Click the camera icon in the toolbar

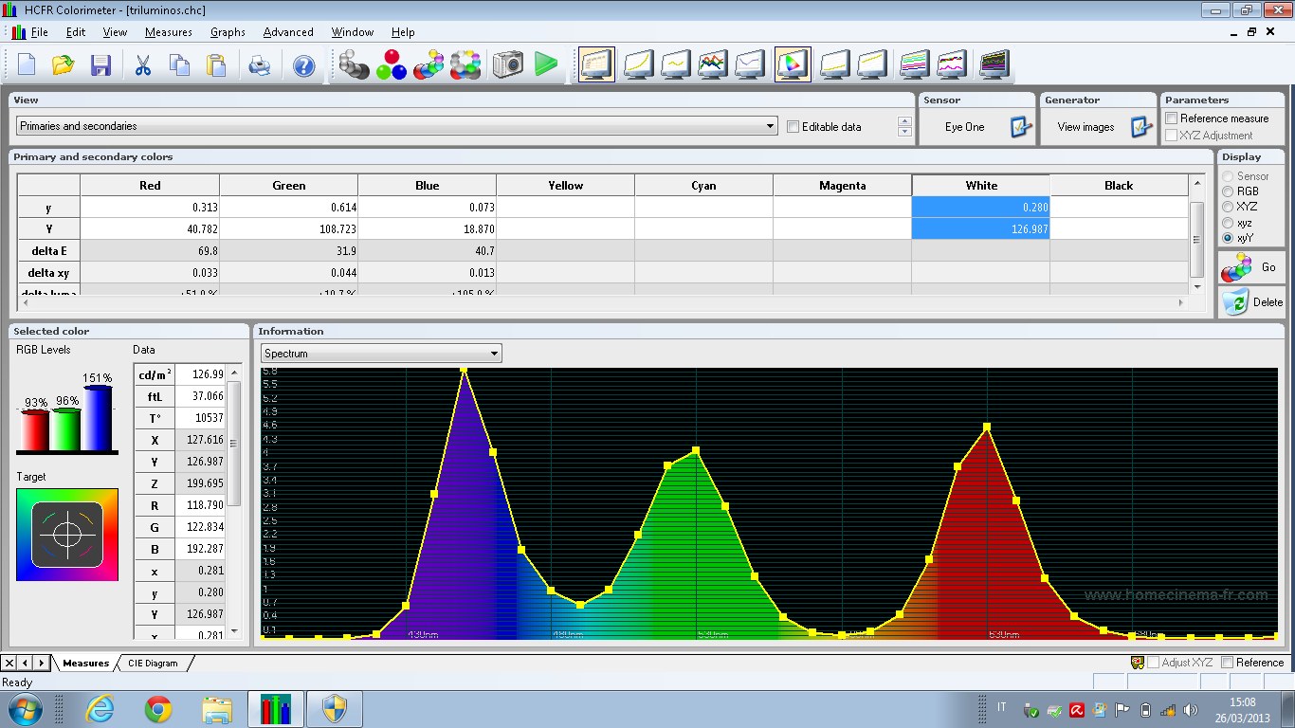tap(508, 64)
